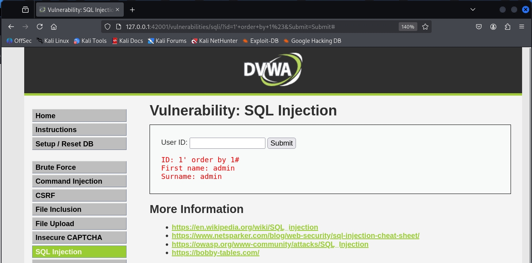This screenshot has width=532, height=263.
Task: Close the Vulnerability: SQL Injection tab
Action: click(x=117, y=10)
